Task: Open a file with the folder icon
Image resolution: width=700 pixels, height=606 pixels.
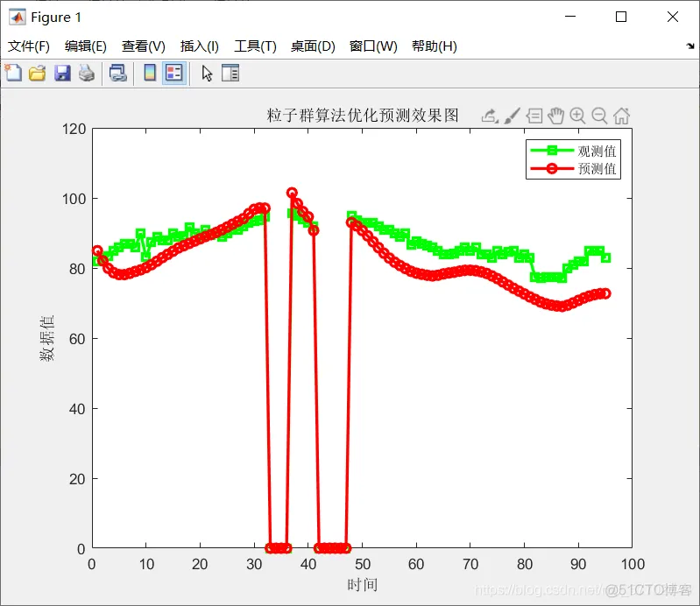Action: (x=38, y=73)
